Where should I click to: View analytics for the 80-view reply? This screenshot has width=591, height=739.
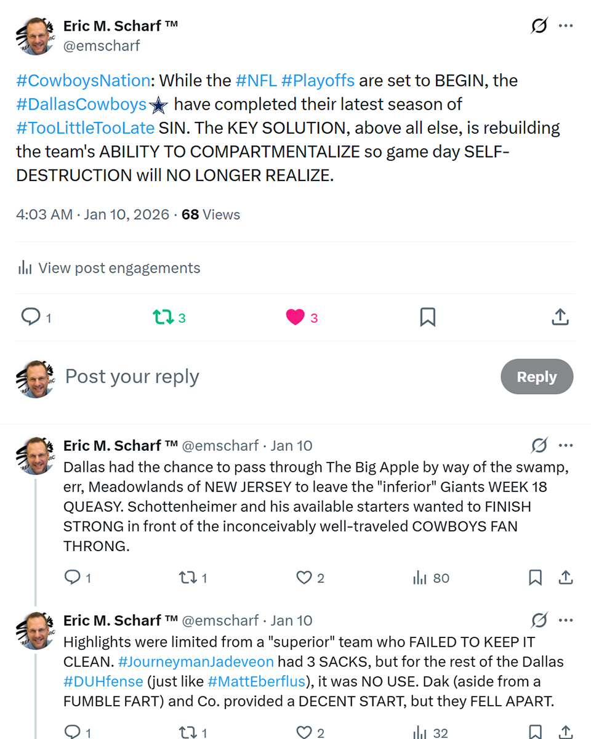pos(420,578)
